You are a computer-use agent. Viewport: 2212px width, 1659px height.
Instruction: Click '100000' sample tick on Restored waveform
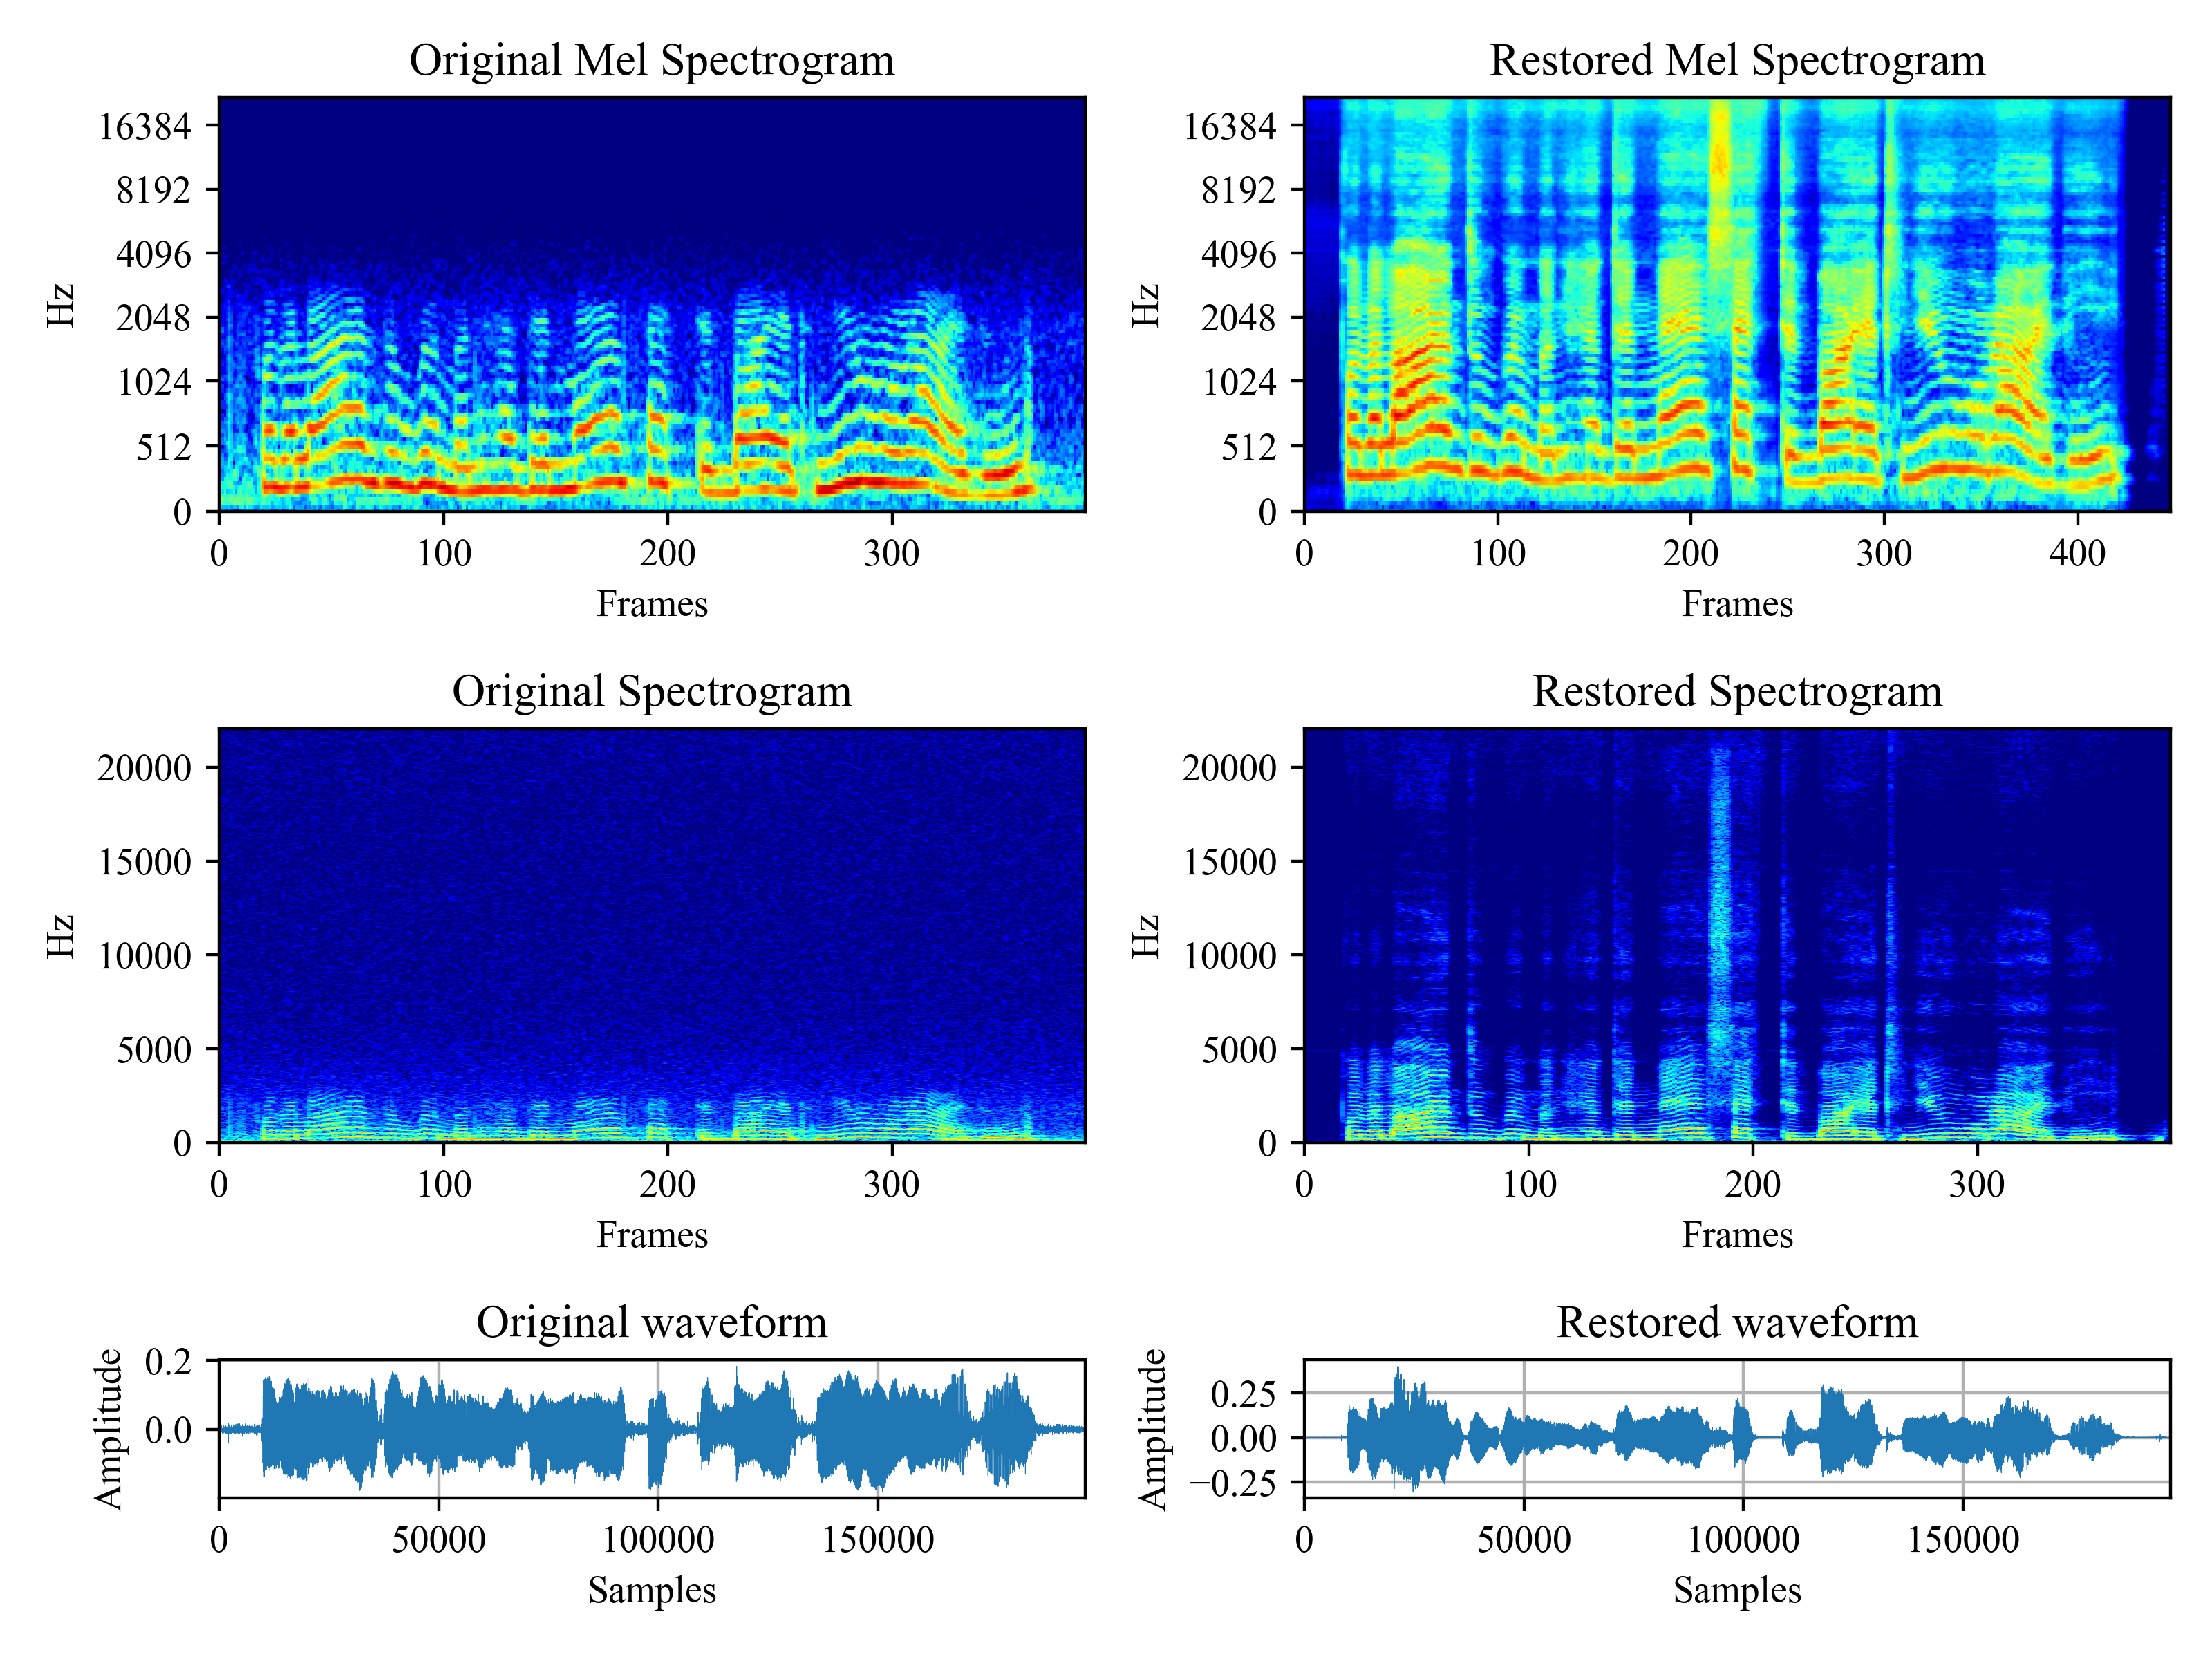click(x=1743, y=1539)
